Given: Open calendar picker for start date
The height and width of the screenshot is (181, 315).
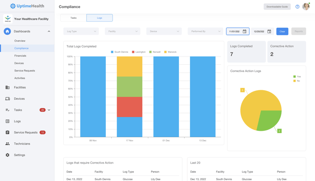Looking at the screenshot, I should coord(244,31).
